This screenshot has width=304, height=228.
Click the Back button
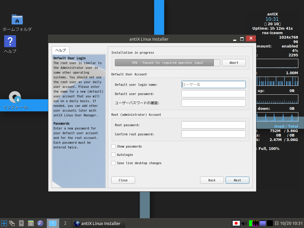pos(212,180)
